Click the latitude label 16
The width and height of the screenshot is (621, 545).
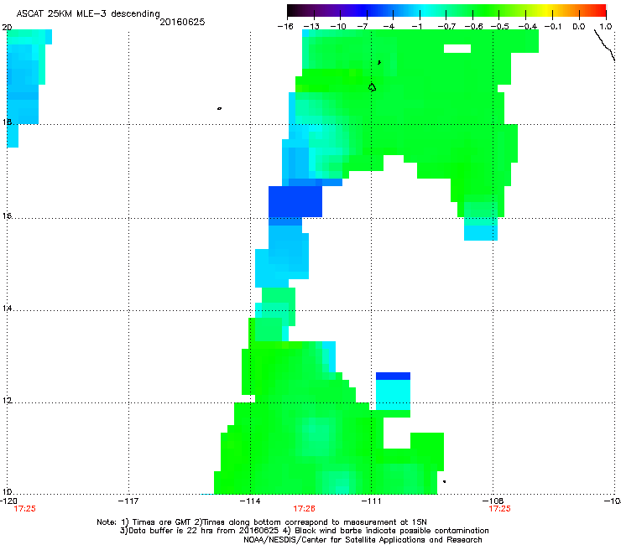click(x=7, y=215)
